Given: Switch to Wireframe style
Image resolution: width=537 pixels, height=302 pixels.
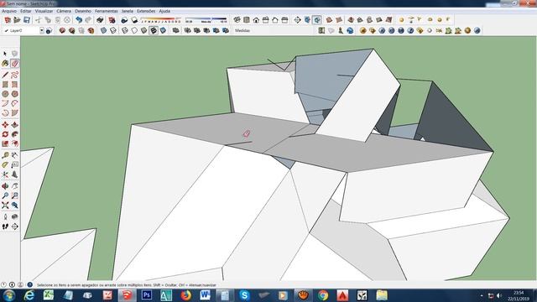Looking at the screenshot, I should coord(125,30).
